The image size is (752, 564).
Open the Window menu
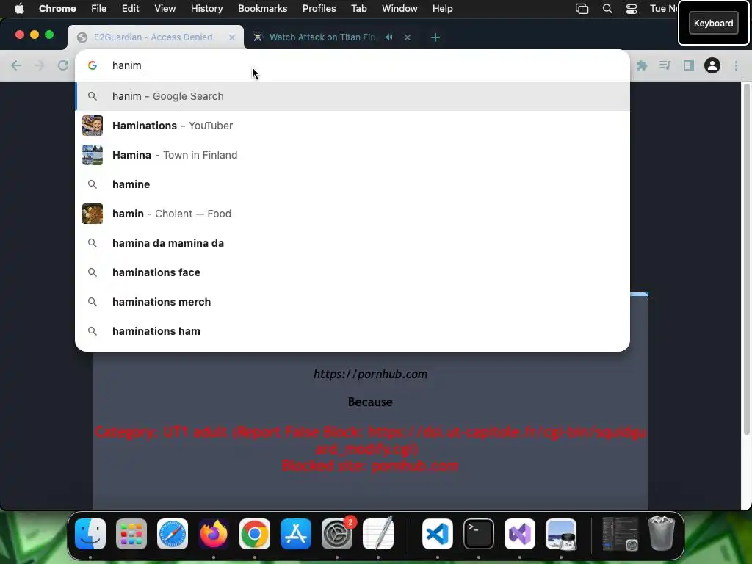[399, 9]
